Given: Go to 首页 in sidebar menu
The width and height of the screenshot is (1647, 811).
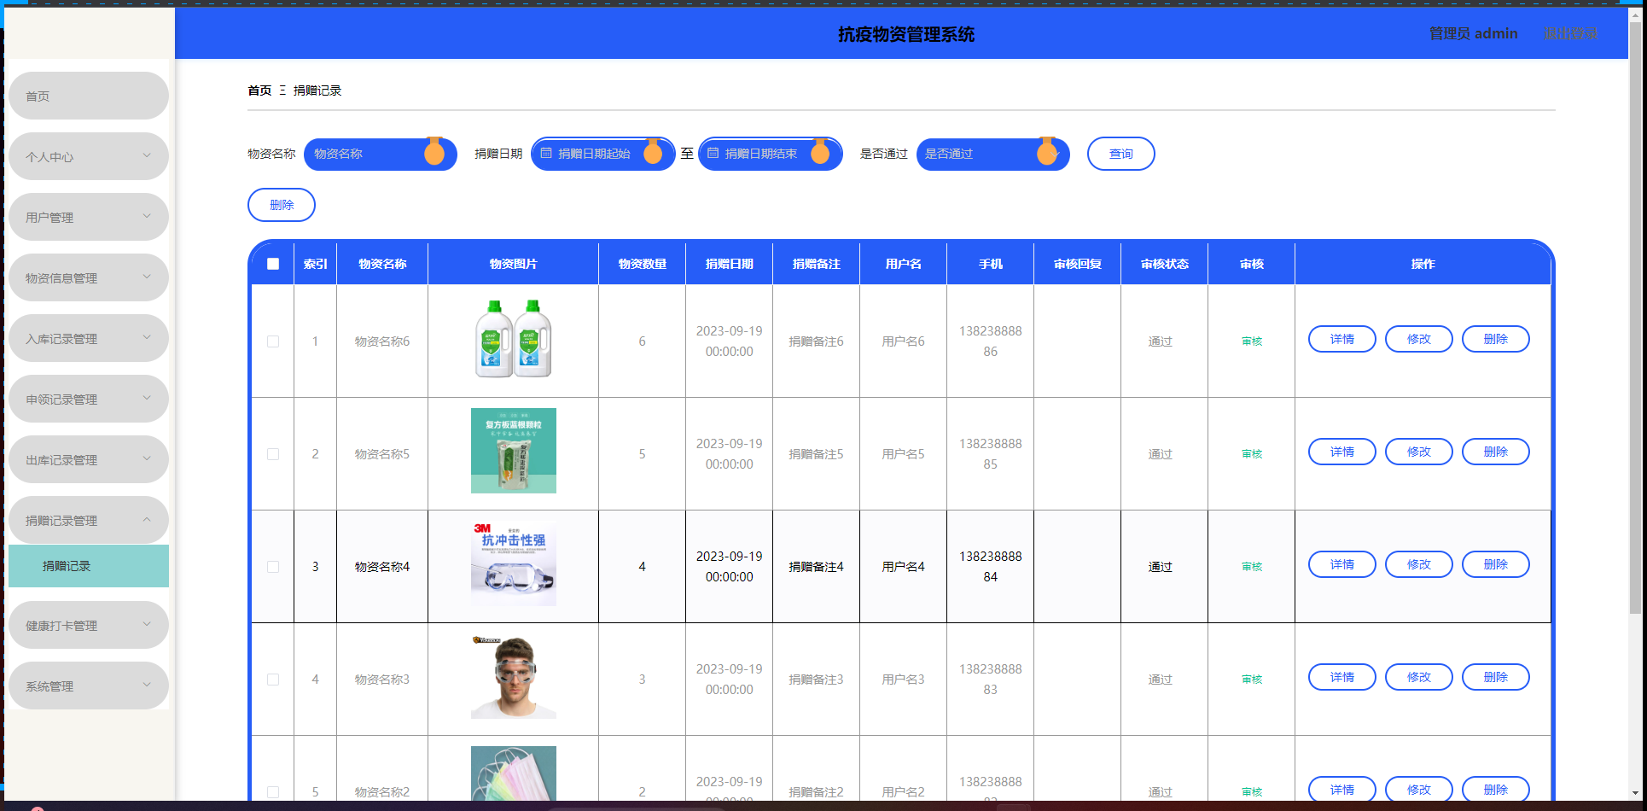Looking at the screenshot, I should click(x=88, y=96).
